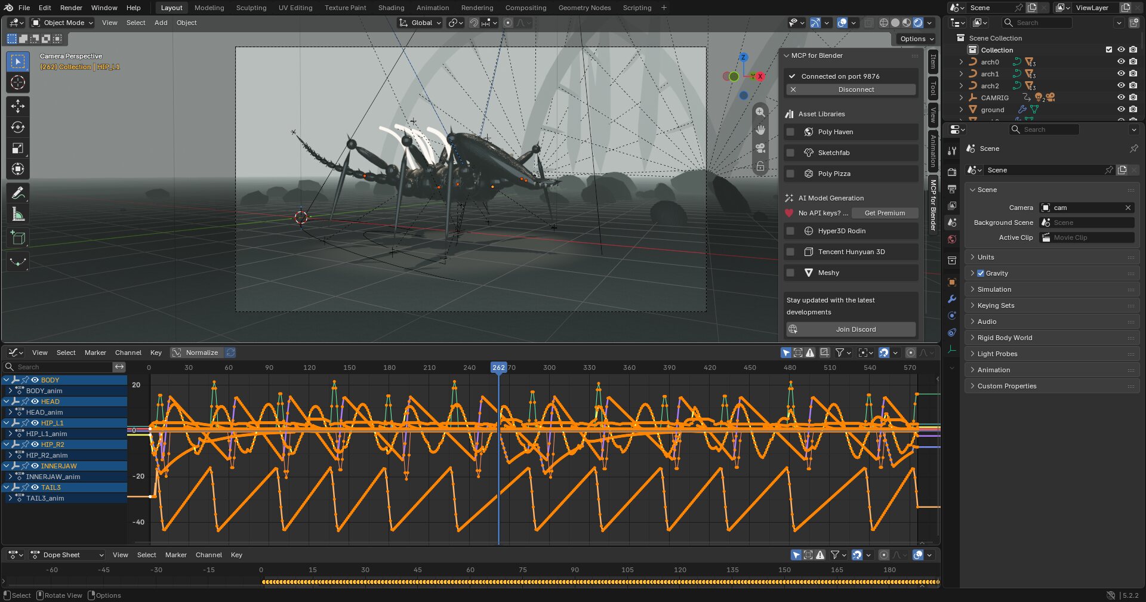This screenshot has height=602, width=1146.
Task: Toggle camera view icon in viewport
Action: [x=760, y=148]
